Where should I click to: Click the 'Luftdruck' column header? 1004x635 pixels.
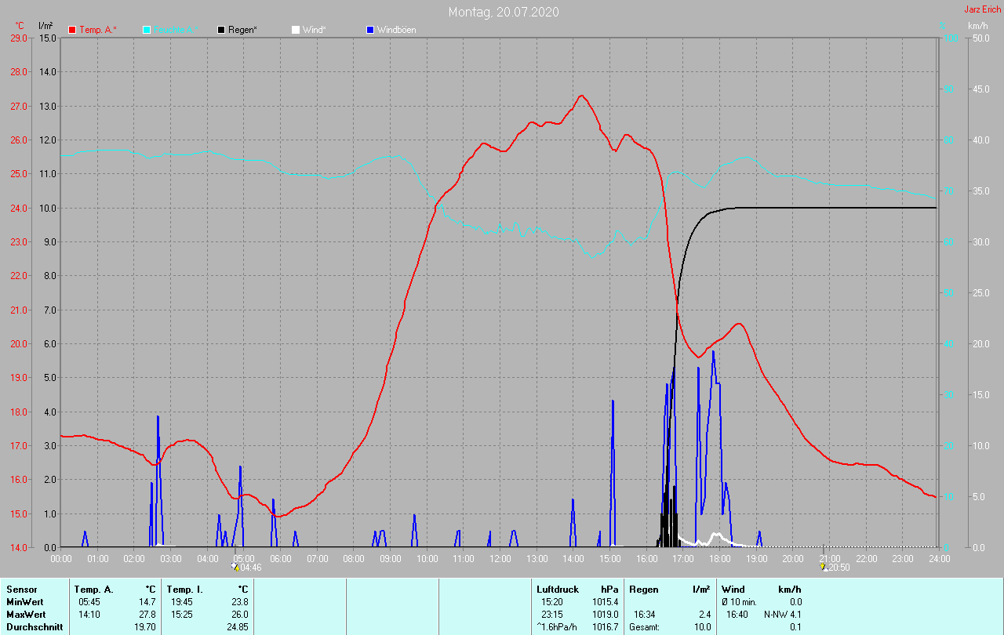click(x=558, y=589)
